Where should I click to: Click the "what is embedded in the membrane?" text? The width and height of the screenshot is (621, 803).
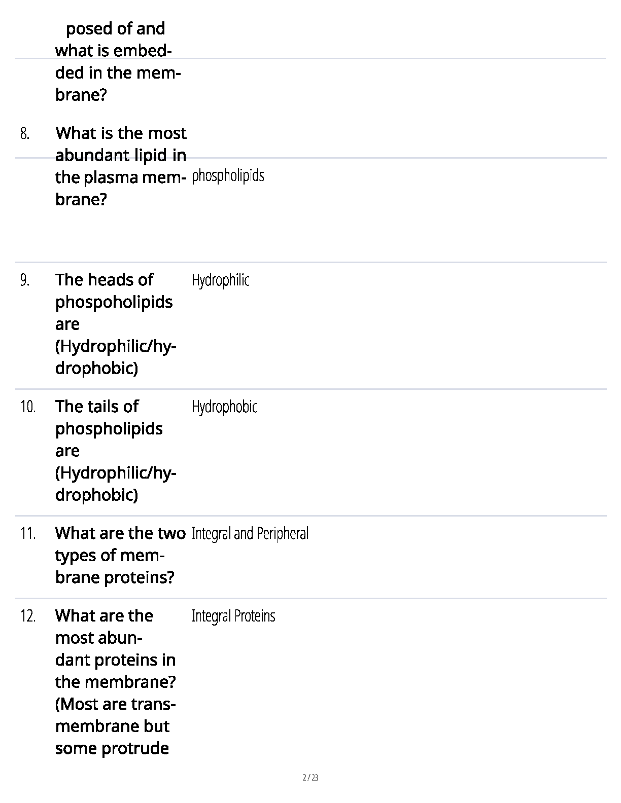(x=118, y=72)
